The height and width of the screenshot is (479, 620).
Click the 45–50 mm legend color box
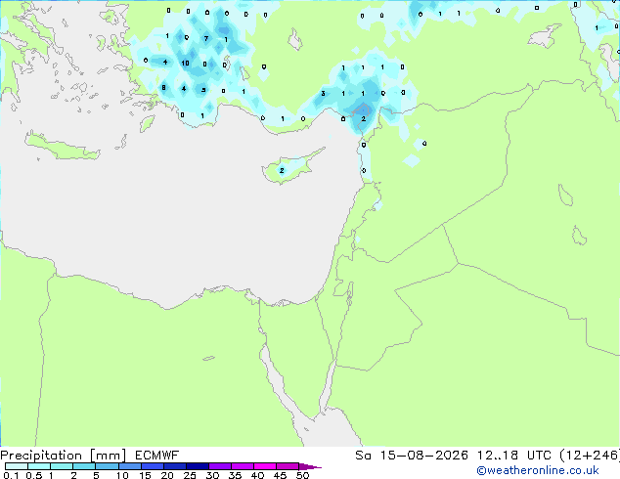click(x=288, y=466)
